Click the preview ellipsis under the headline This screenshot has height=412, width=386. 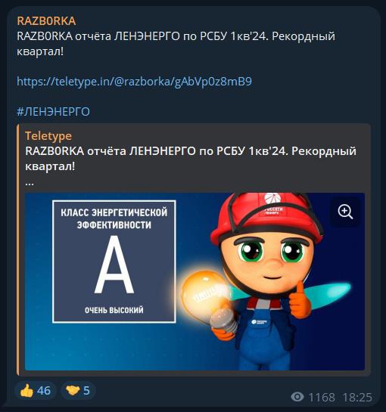(30, 184)
